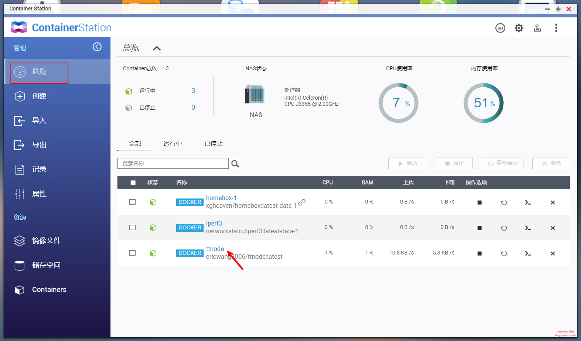Viewport: 581px width, 341px height.
Task: Click the NAS device icon
Action: point(255,94)
